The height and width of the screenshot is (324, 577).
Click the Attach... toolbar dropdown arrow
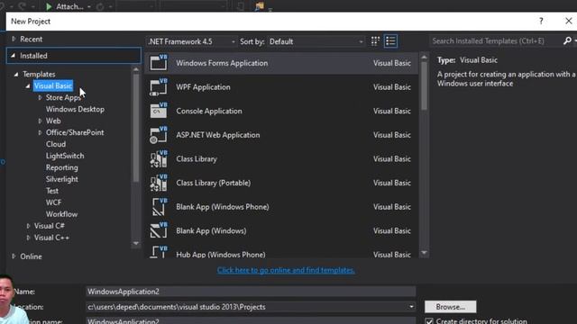click(89, 6)
